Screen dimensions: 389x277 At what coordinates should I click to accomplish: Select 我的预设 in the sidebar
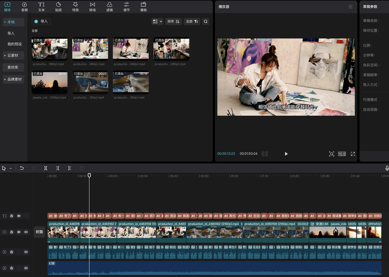[14, 44]
